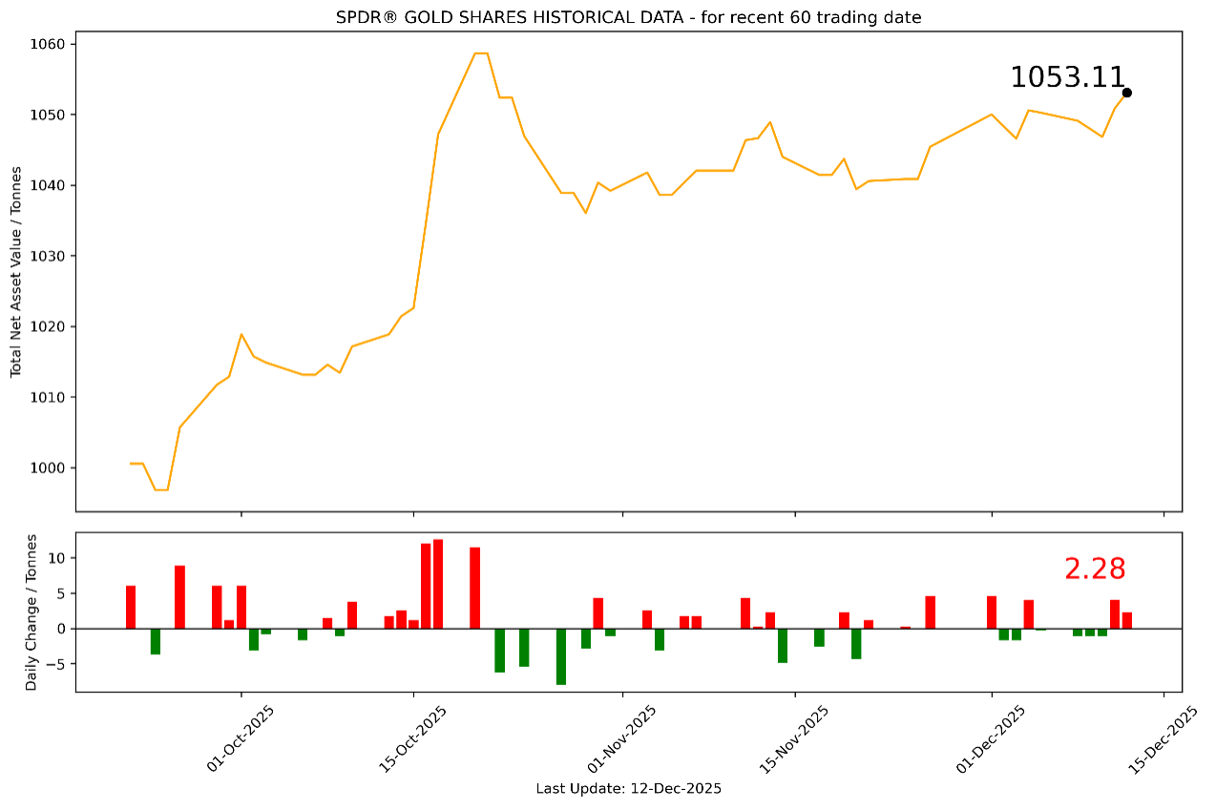Click the 1000 y-axis tick label
This screenshot has width=1216, height=810.
49,468
